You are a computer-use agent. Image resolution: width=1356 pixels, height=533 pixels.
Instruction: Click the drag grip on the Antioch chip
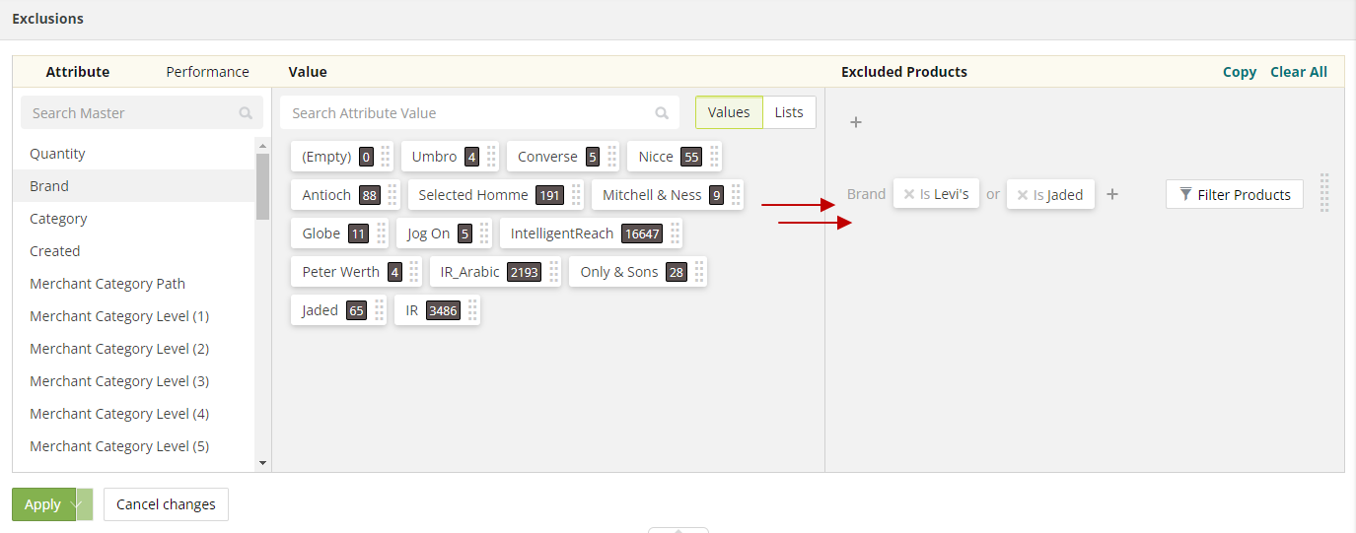pos(392,195)
